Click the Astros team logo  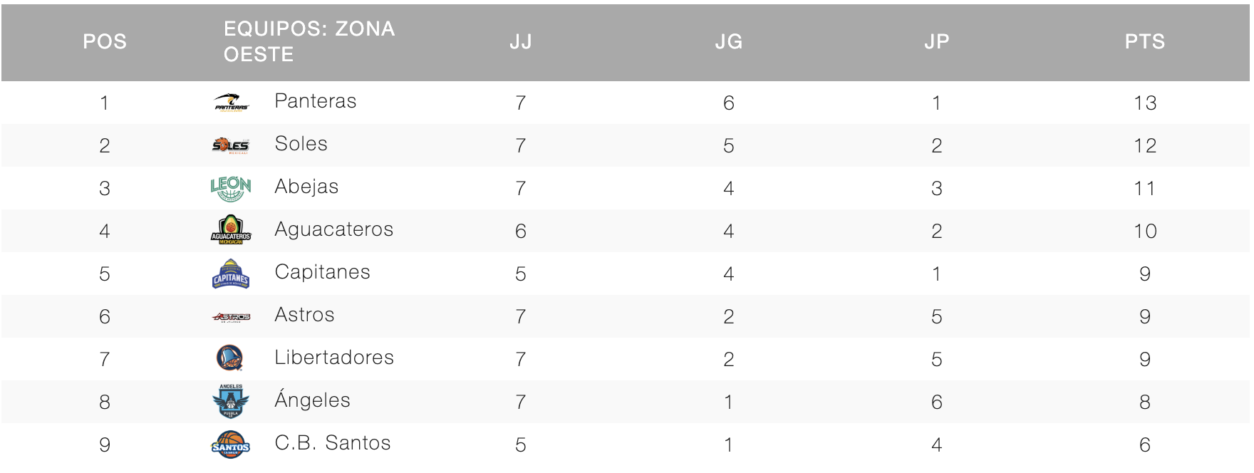[231, 316]
